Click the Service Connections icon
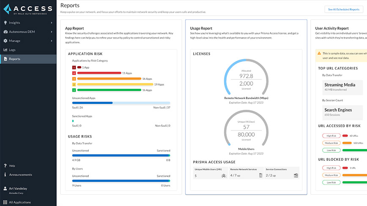This screenshot has width=367, height=206. (296, 176)
